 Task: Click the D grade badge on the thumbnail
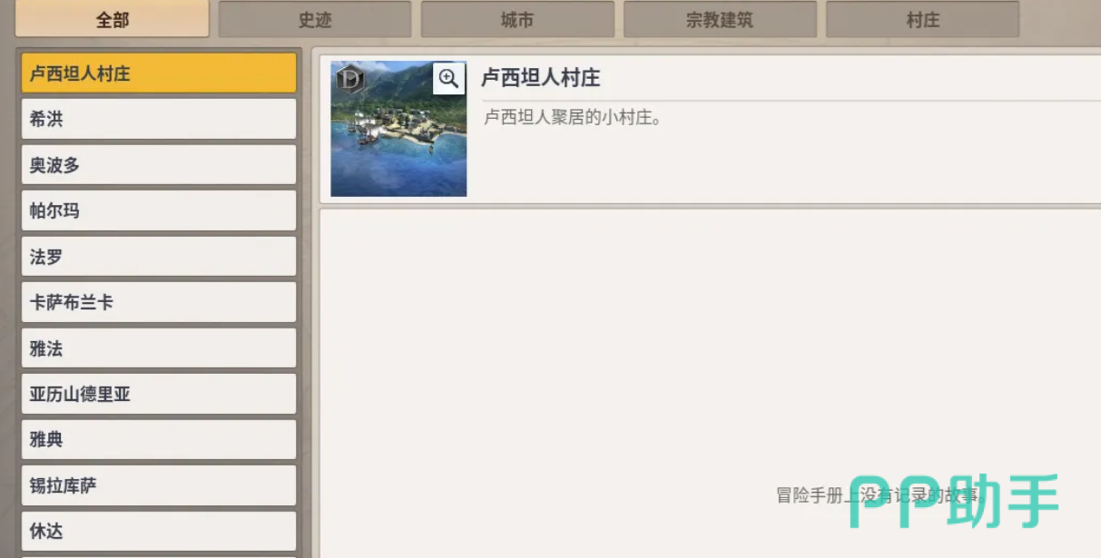pyautogui.click(x=349, y=79)
